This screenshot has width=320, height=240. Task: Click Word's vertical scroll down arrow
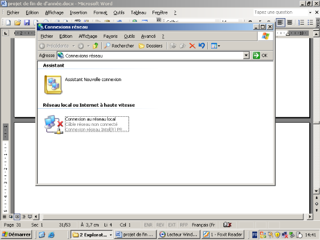coord(316,191)
